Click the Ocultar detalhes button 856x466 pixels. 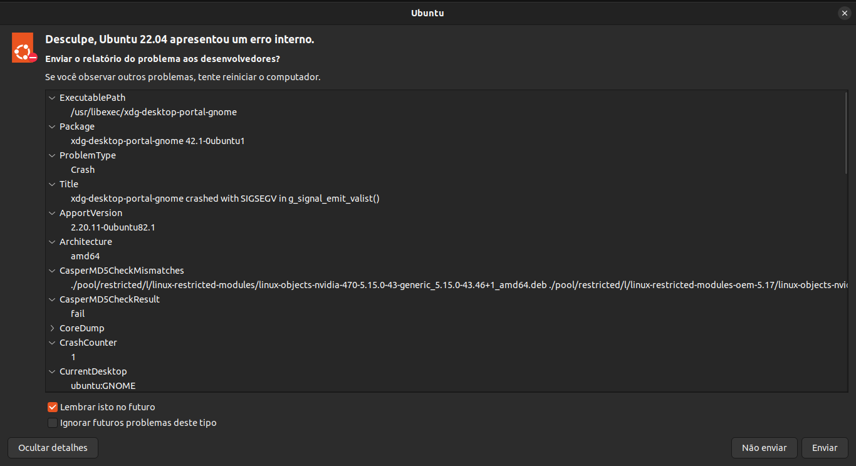click(53, 448)
